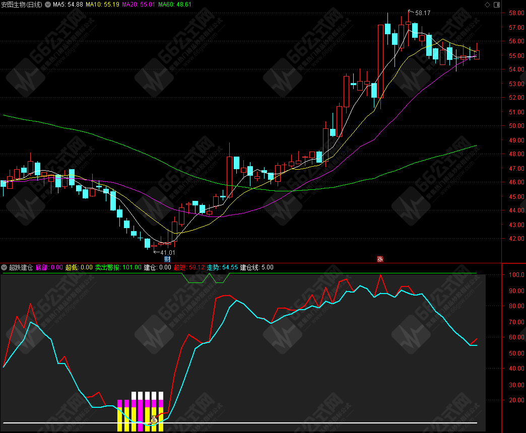Click the 100.00 indicator axis label
The width and height of the screenshot is (526, 433).
(516, 275)
